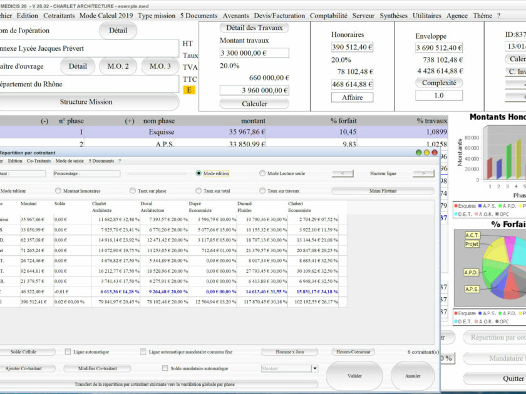The width and height of the screenshot is (526, 394).
Task: Click the green window control of Répartition dialog
Action: coord(418,153)
